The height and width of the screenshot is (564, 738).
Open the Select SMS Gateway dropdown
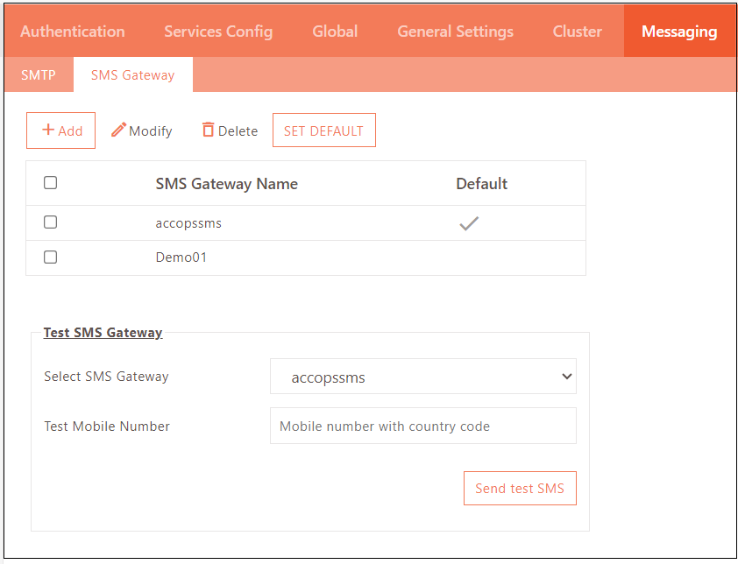[422, 377]
